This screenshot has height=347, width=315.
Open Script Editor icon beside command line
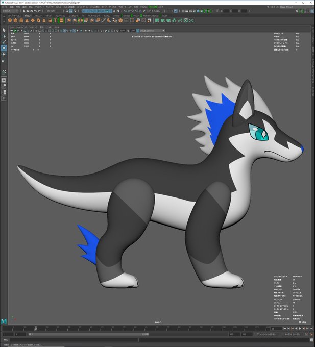point(312,340)
